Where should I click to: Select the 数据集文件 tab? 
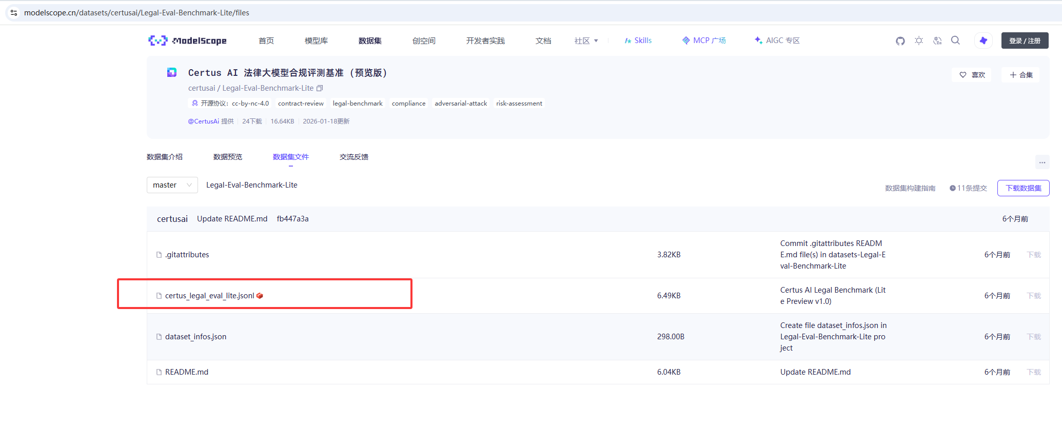point(291,157)
